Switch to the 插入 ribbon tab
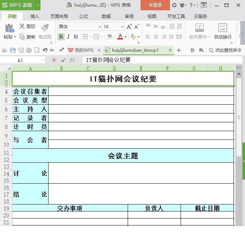Image resolution: width=245 pixels, height=235 pixels. [35, 16]
